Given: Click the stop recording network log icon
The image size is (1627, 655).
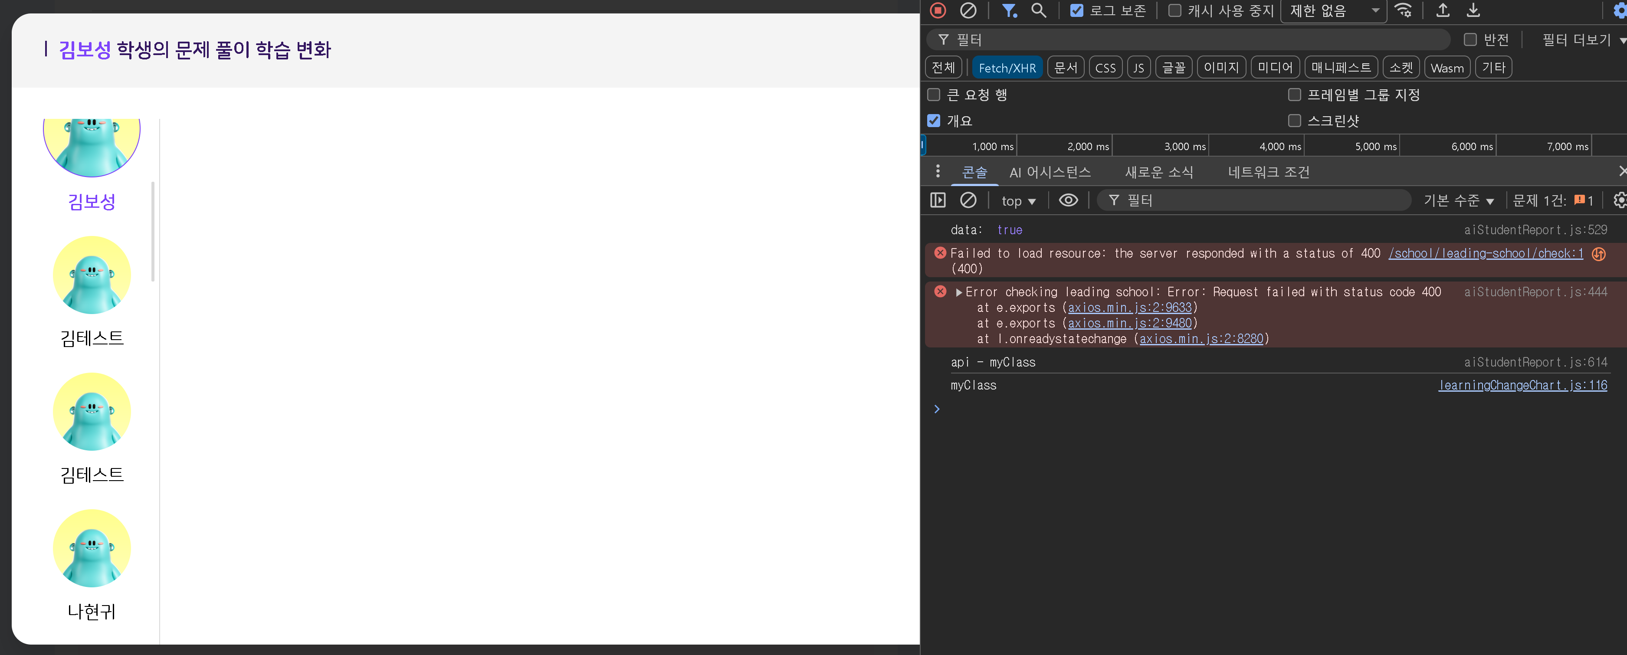Looking at the screenshot, I should 938,10.
